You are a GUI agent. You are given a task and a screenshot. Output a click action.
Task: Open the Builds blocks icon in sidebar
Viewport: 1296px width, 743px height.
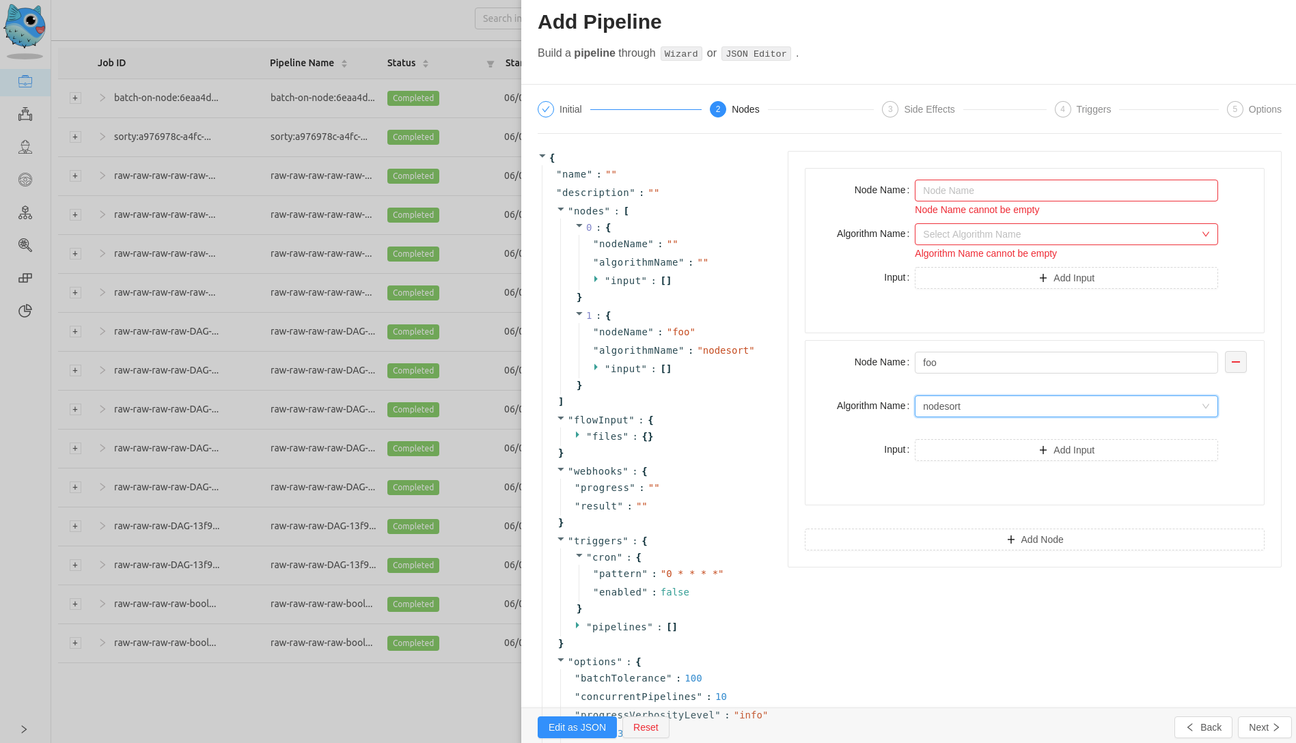coord(25,278)
